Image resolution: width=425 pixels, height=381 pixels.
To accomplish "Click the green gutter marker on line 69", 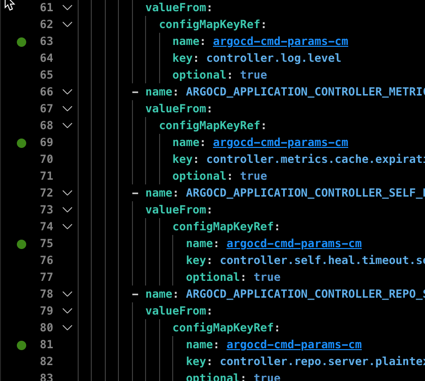I will tap(22, 143).
